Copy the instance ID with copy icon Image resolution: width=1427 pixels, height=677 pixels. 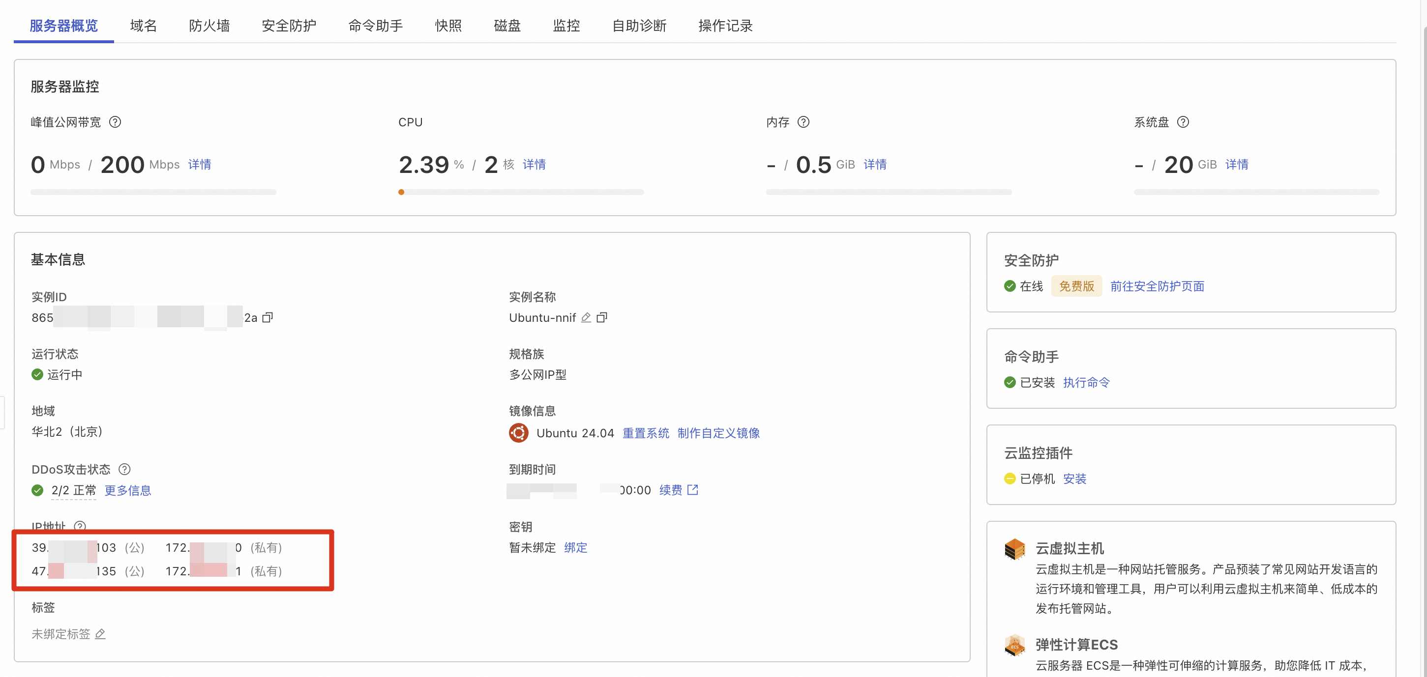click(268, 318)
